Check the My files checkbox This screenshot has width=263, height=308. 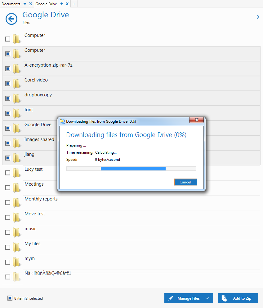point(8,247)
